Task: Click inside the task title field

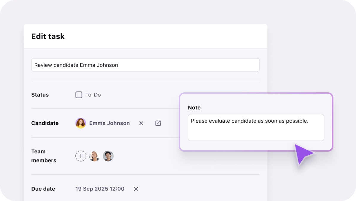Action: pos(145,65)
